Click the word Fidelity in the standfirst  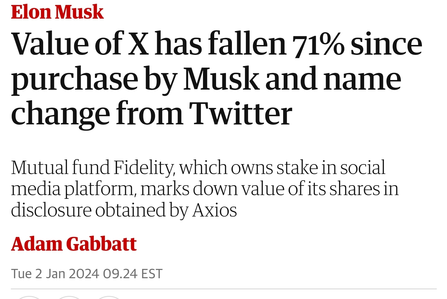[144, 168]
